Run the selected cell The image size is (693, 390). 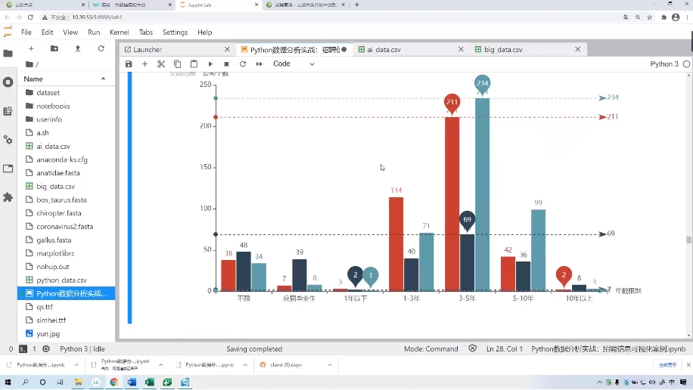(210, 64)
